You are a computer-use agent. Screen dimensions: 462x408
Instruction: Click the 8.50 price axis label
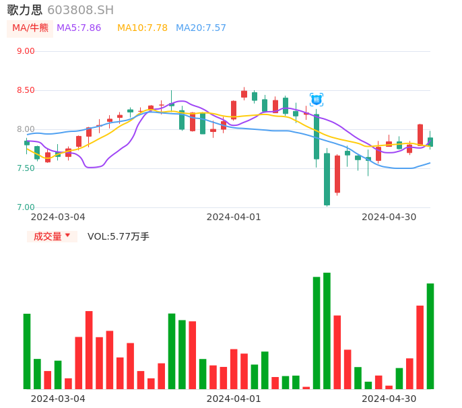[x=26, y=90]
